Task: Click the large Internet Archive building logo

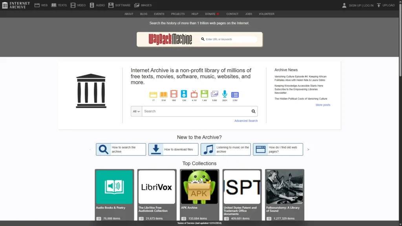Action: point(91,91)
